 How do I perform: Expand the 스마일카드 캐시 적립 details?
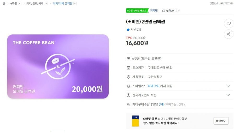228,86
